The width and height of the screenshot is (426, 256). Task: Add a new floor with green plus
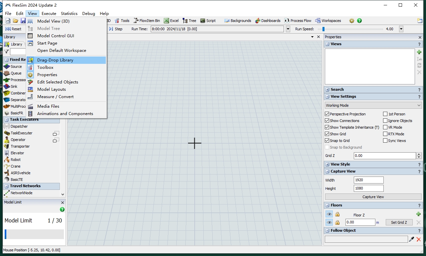coord(419,214)
